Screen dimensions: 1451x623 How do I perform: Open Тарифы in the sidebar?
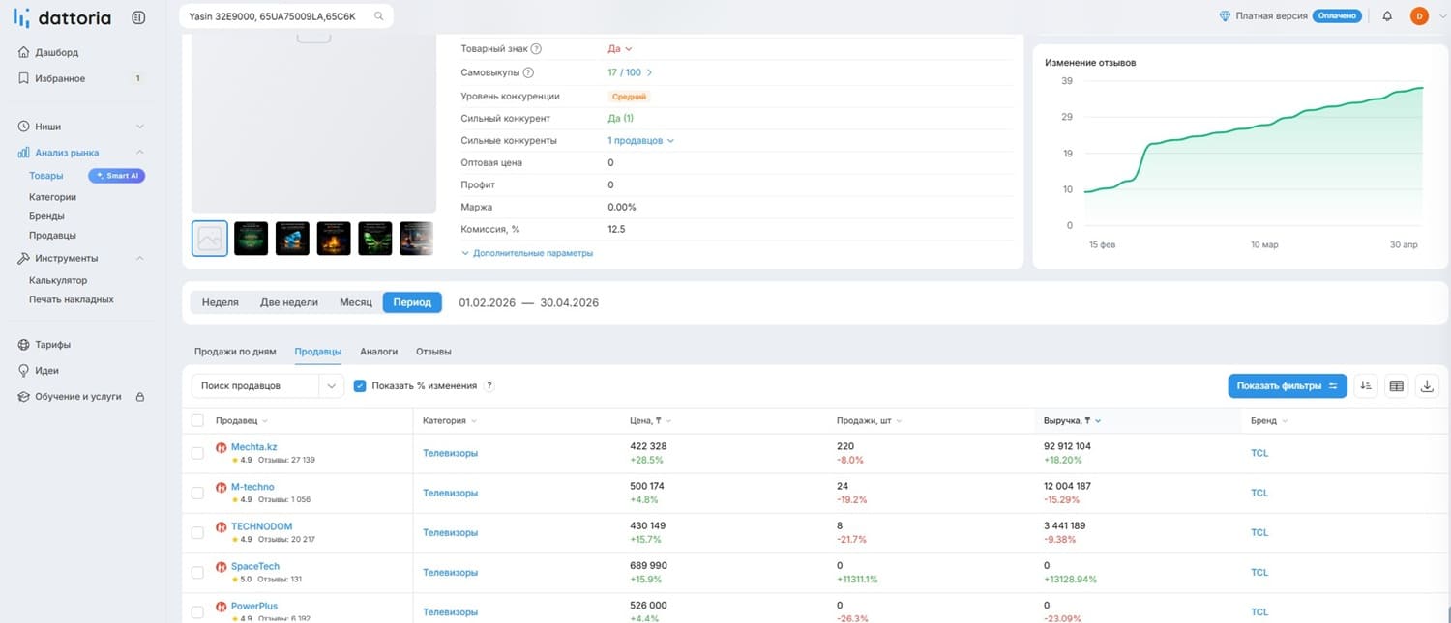(52, 345)
